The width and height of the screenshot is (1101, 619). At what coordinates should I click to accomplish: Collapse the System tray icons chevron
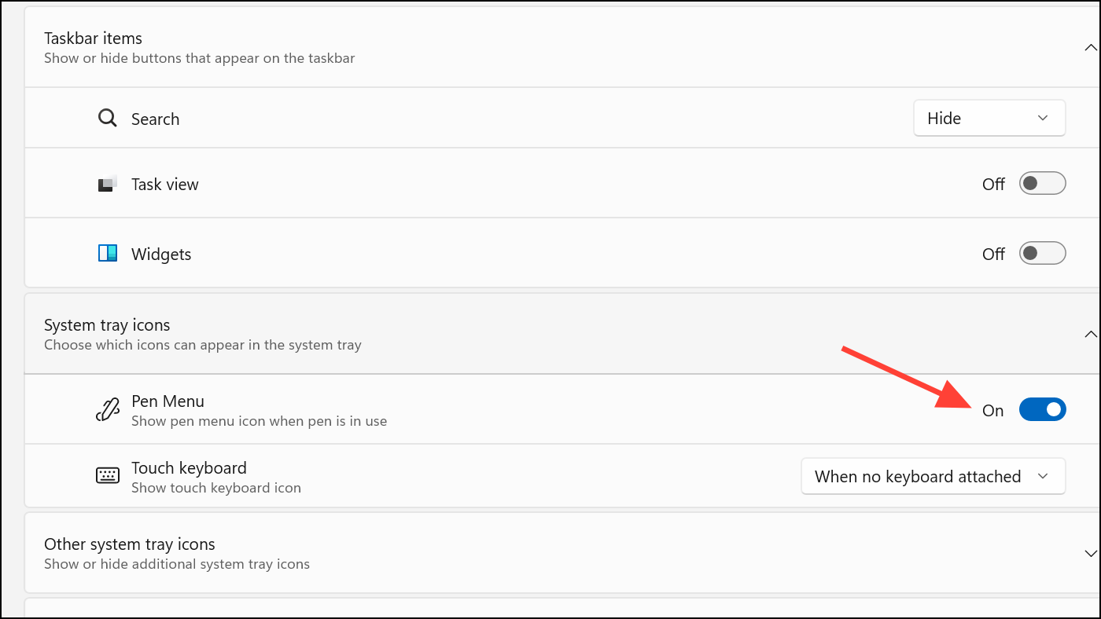(x=1090, y=335)
